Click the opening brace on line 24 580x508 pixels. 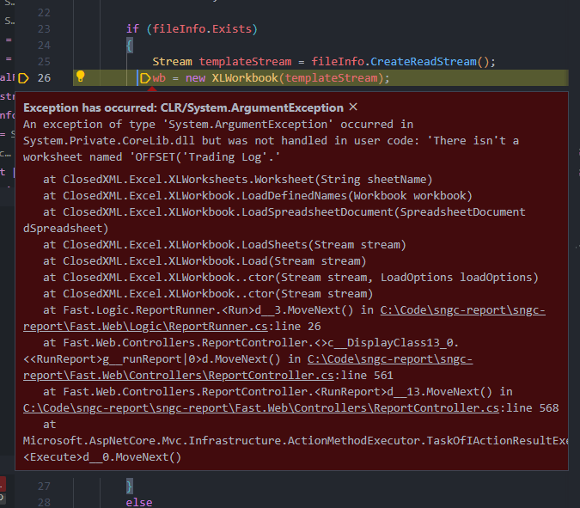click(x=130, y=45)
